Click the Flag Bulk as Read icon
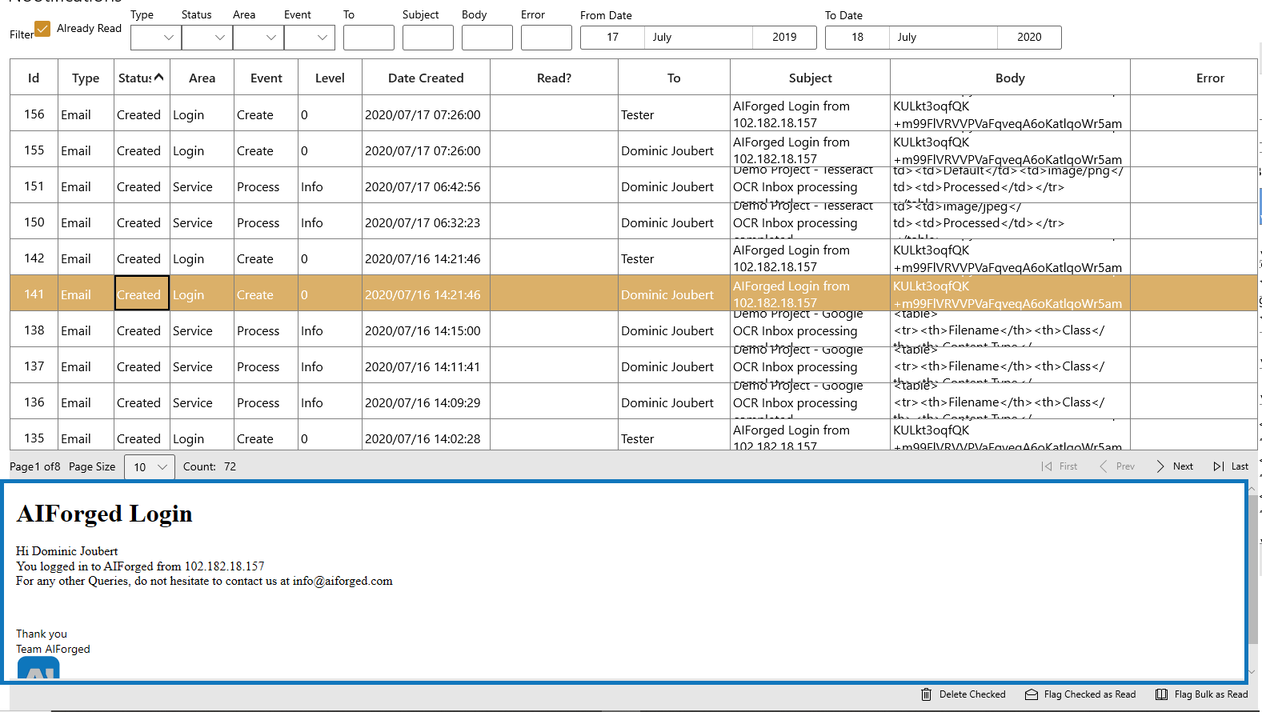The height and width of the screenshot is (712, 1262). coord(1161,694)
